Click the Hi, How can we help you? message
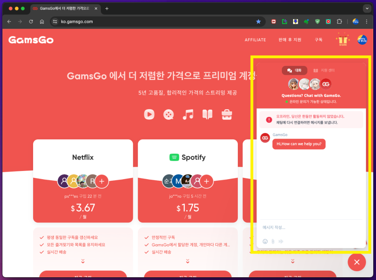This screenshot has width=376, height=280. [x=299, y=144]
